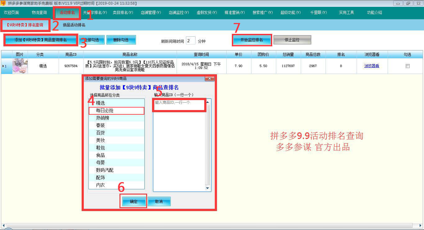Click the 分类 column header

click(x=43, y=54)
